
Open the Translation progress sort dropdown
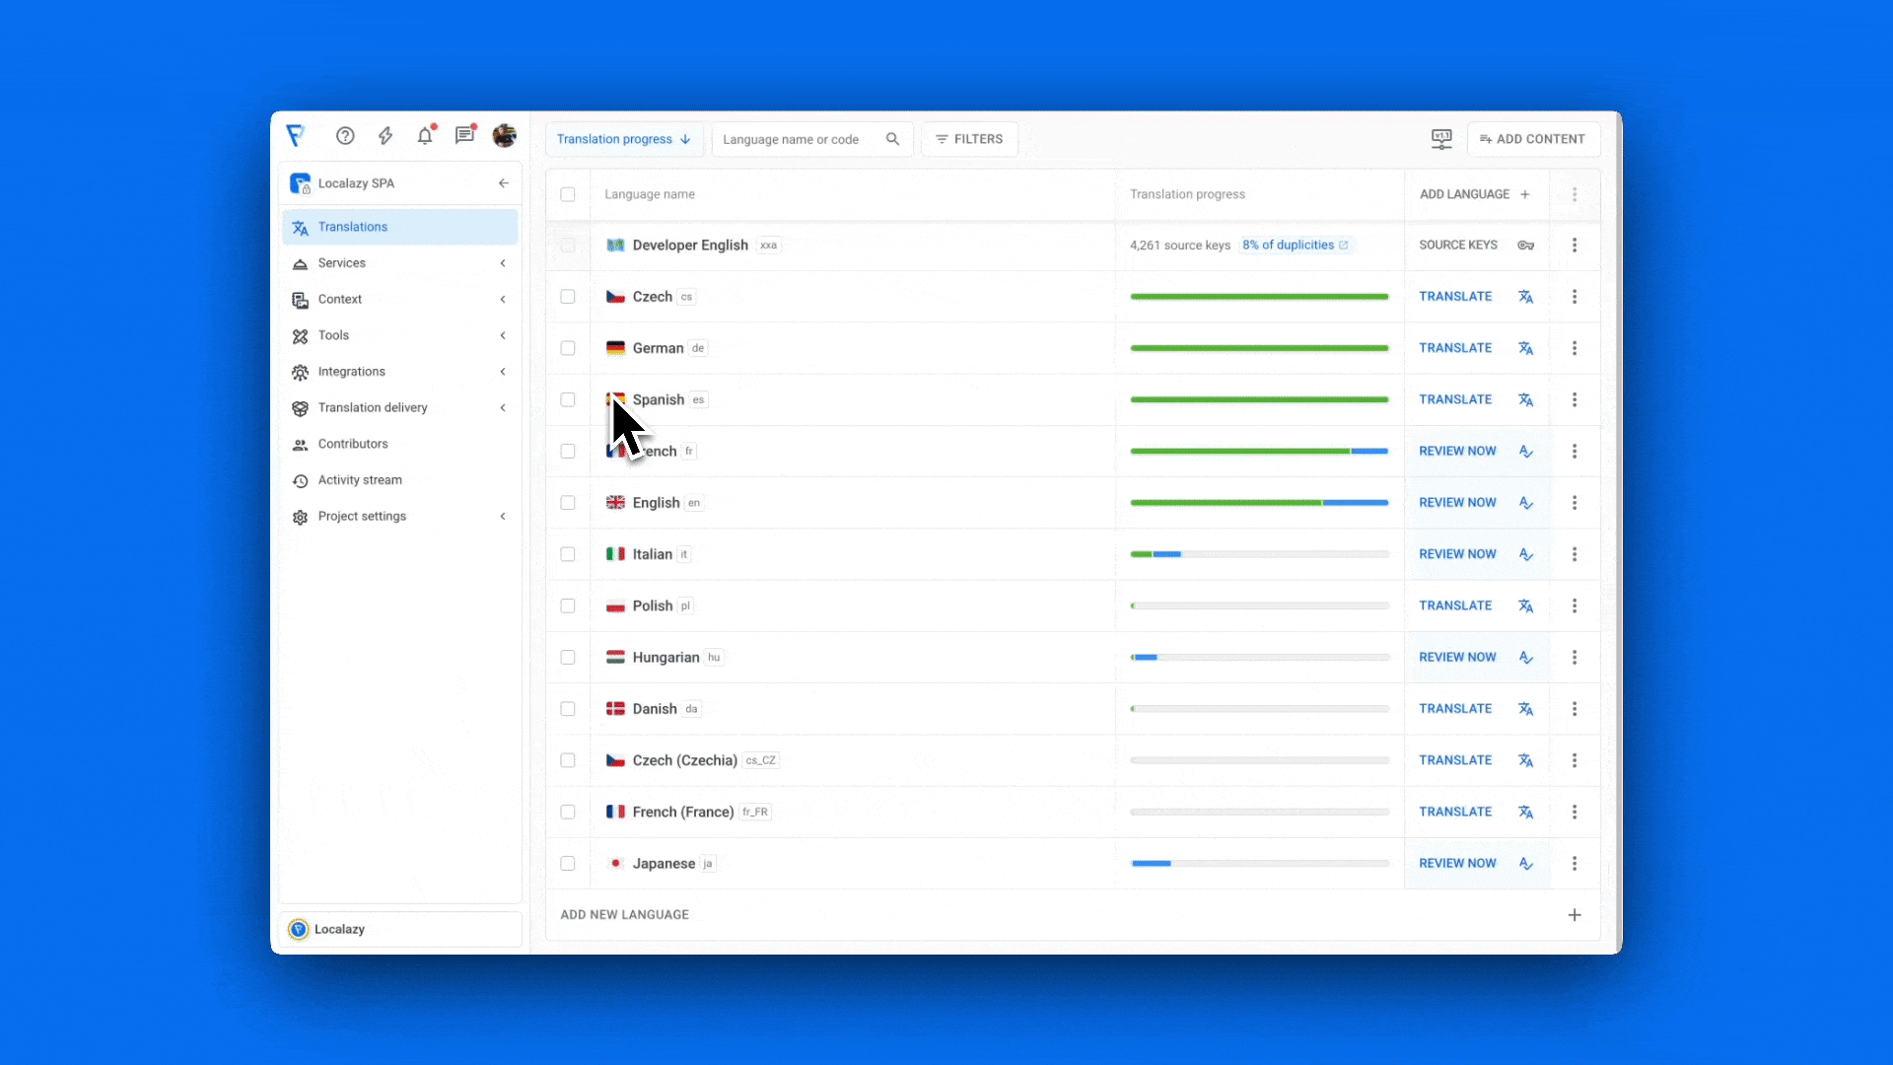point(623,139)
